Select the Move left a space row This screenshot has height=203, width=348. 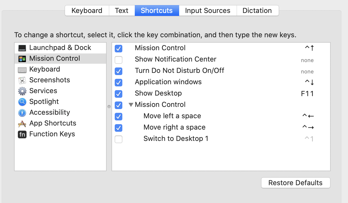point(172,116)
